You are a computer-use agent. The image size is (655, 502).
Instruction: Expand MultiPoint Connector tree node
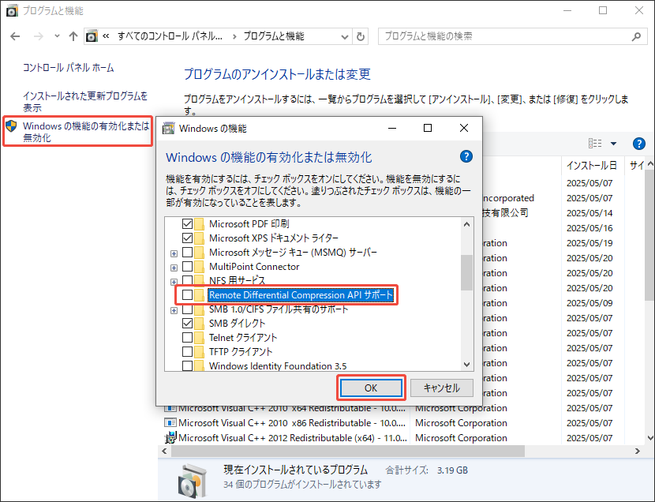click(x=174, y=268)
